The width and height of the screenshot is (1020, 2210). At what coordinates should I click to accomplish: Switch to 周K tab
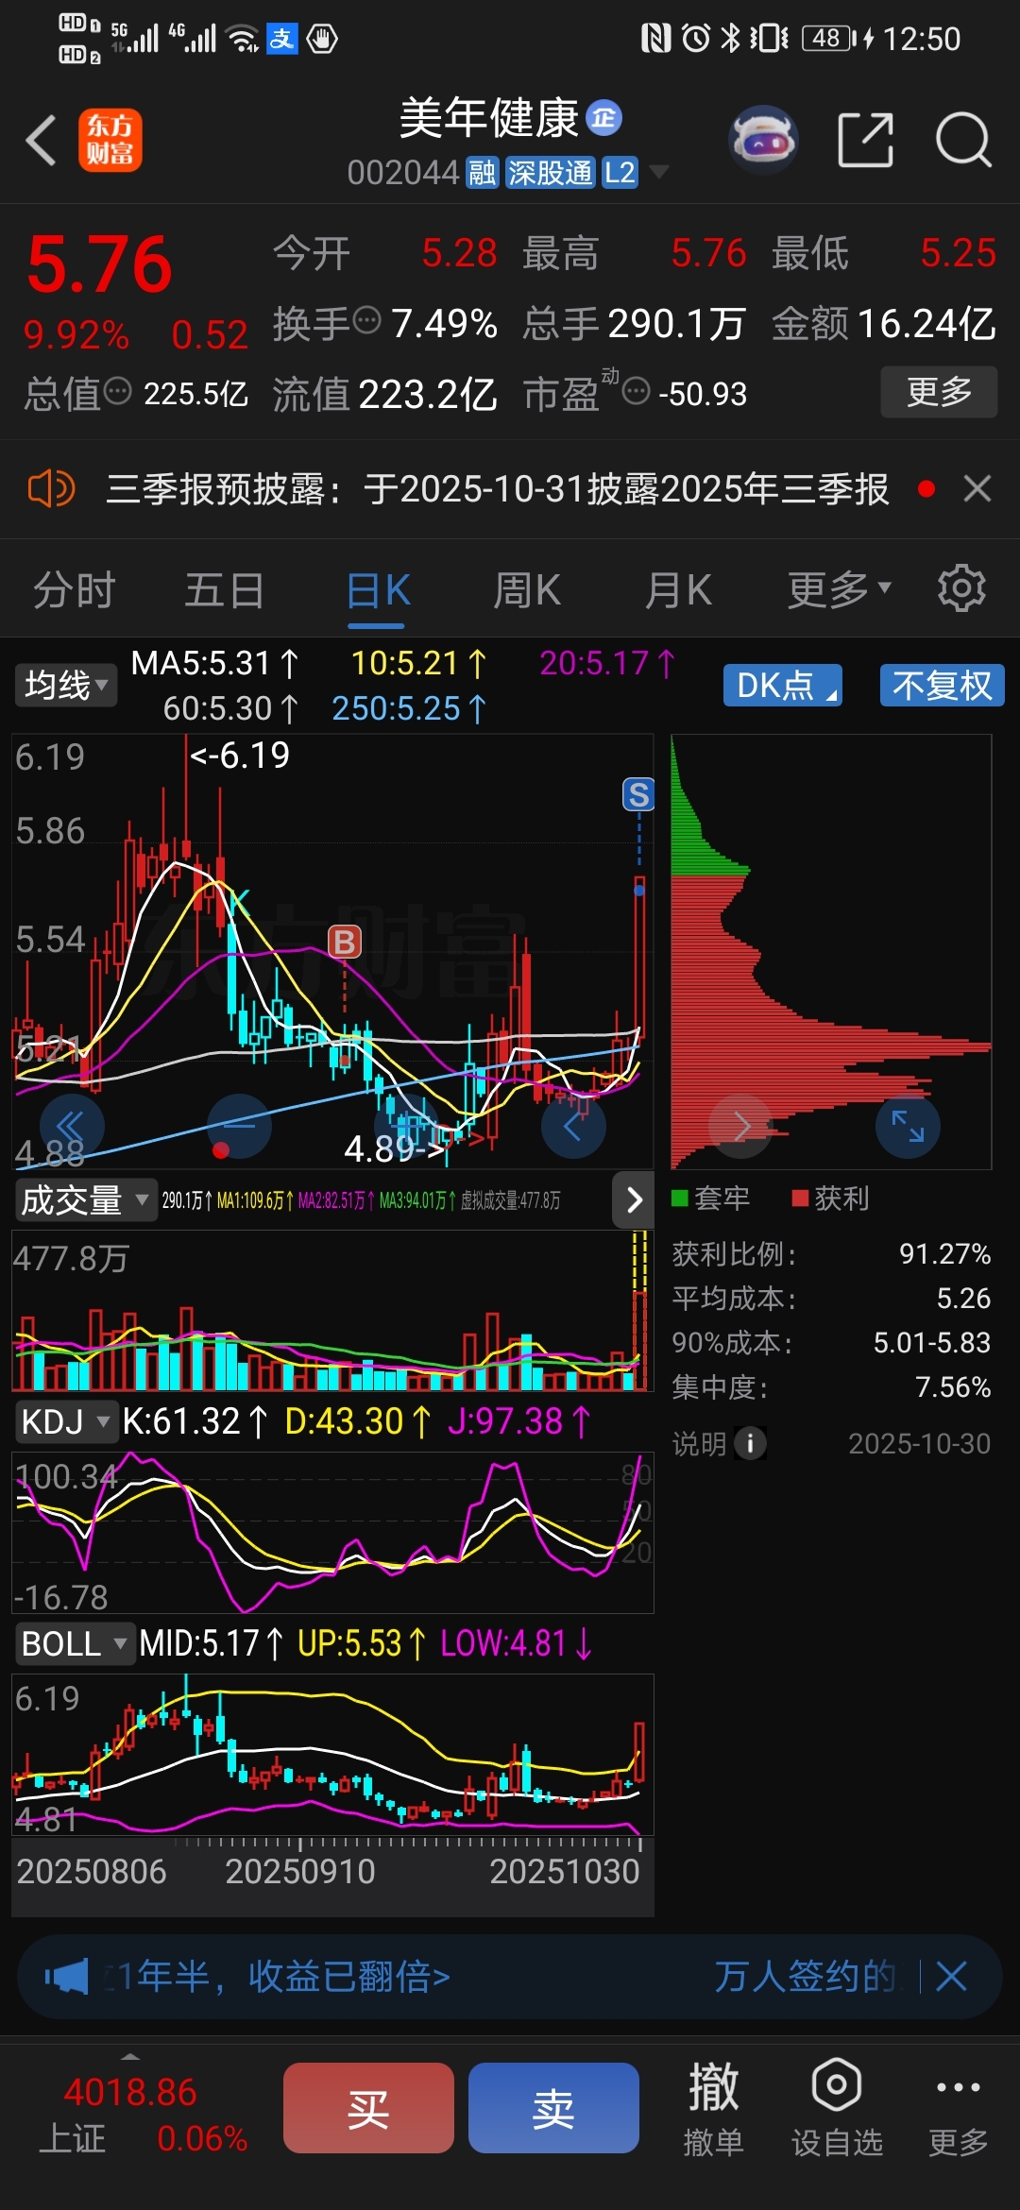(527, 591)
